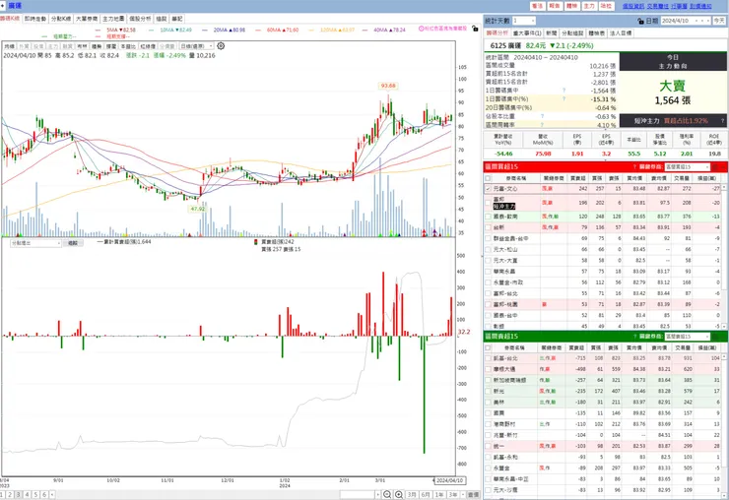Image resolution: width=729 pixels, height=500 pixels.
Task: Open the 新聞 tab
Action: point(552,33)
